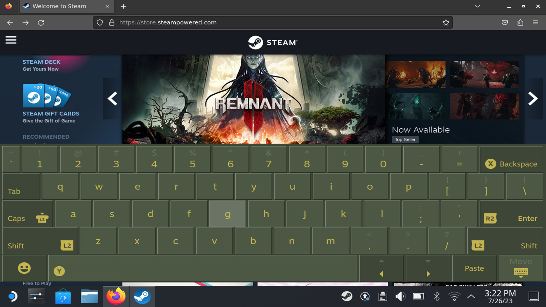Tap the number 5 key
The height and width of the screenshot is (307, 546).
pyautogui.click(x=192, y=159)
